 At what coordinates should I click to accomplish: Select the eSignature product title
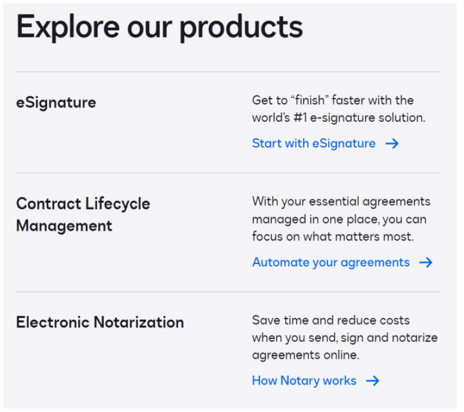[x=56, y=103]
